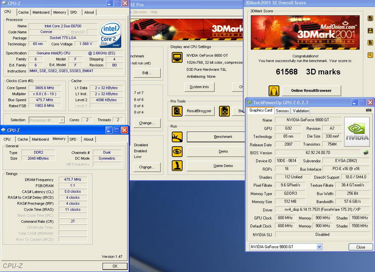Click the OK button in CPU-Z
Image resolution: width=375 pixels, height=272 pixels.
[115, 266]
